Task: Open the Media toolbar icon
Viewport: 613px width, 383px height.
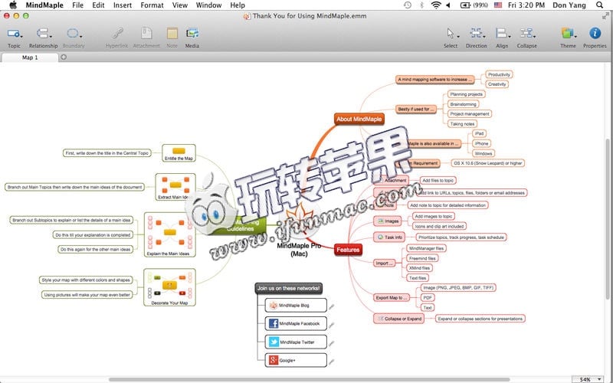Action: click(x=192, y=34)
